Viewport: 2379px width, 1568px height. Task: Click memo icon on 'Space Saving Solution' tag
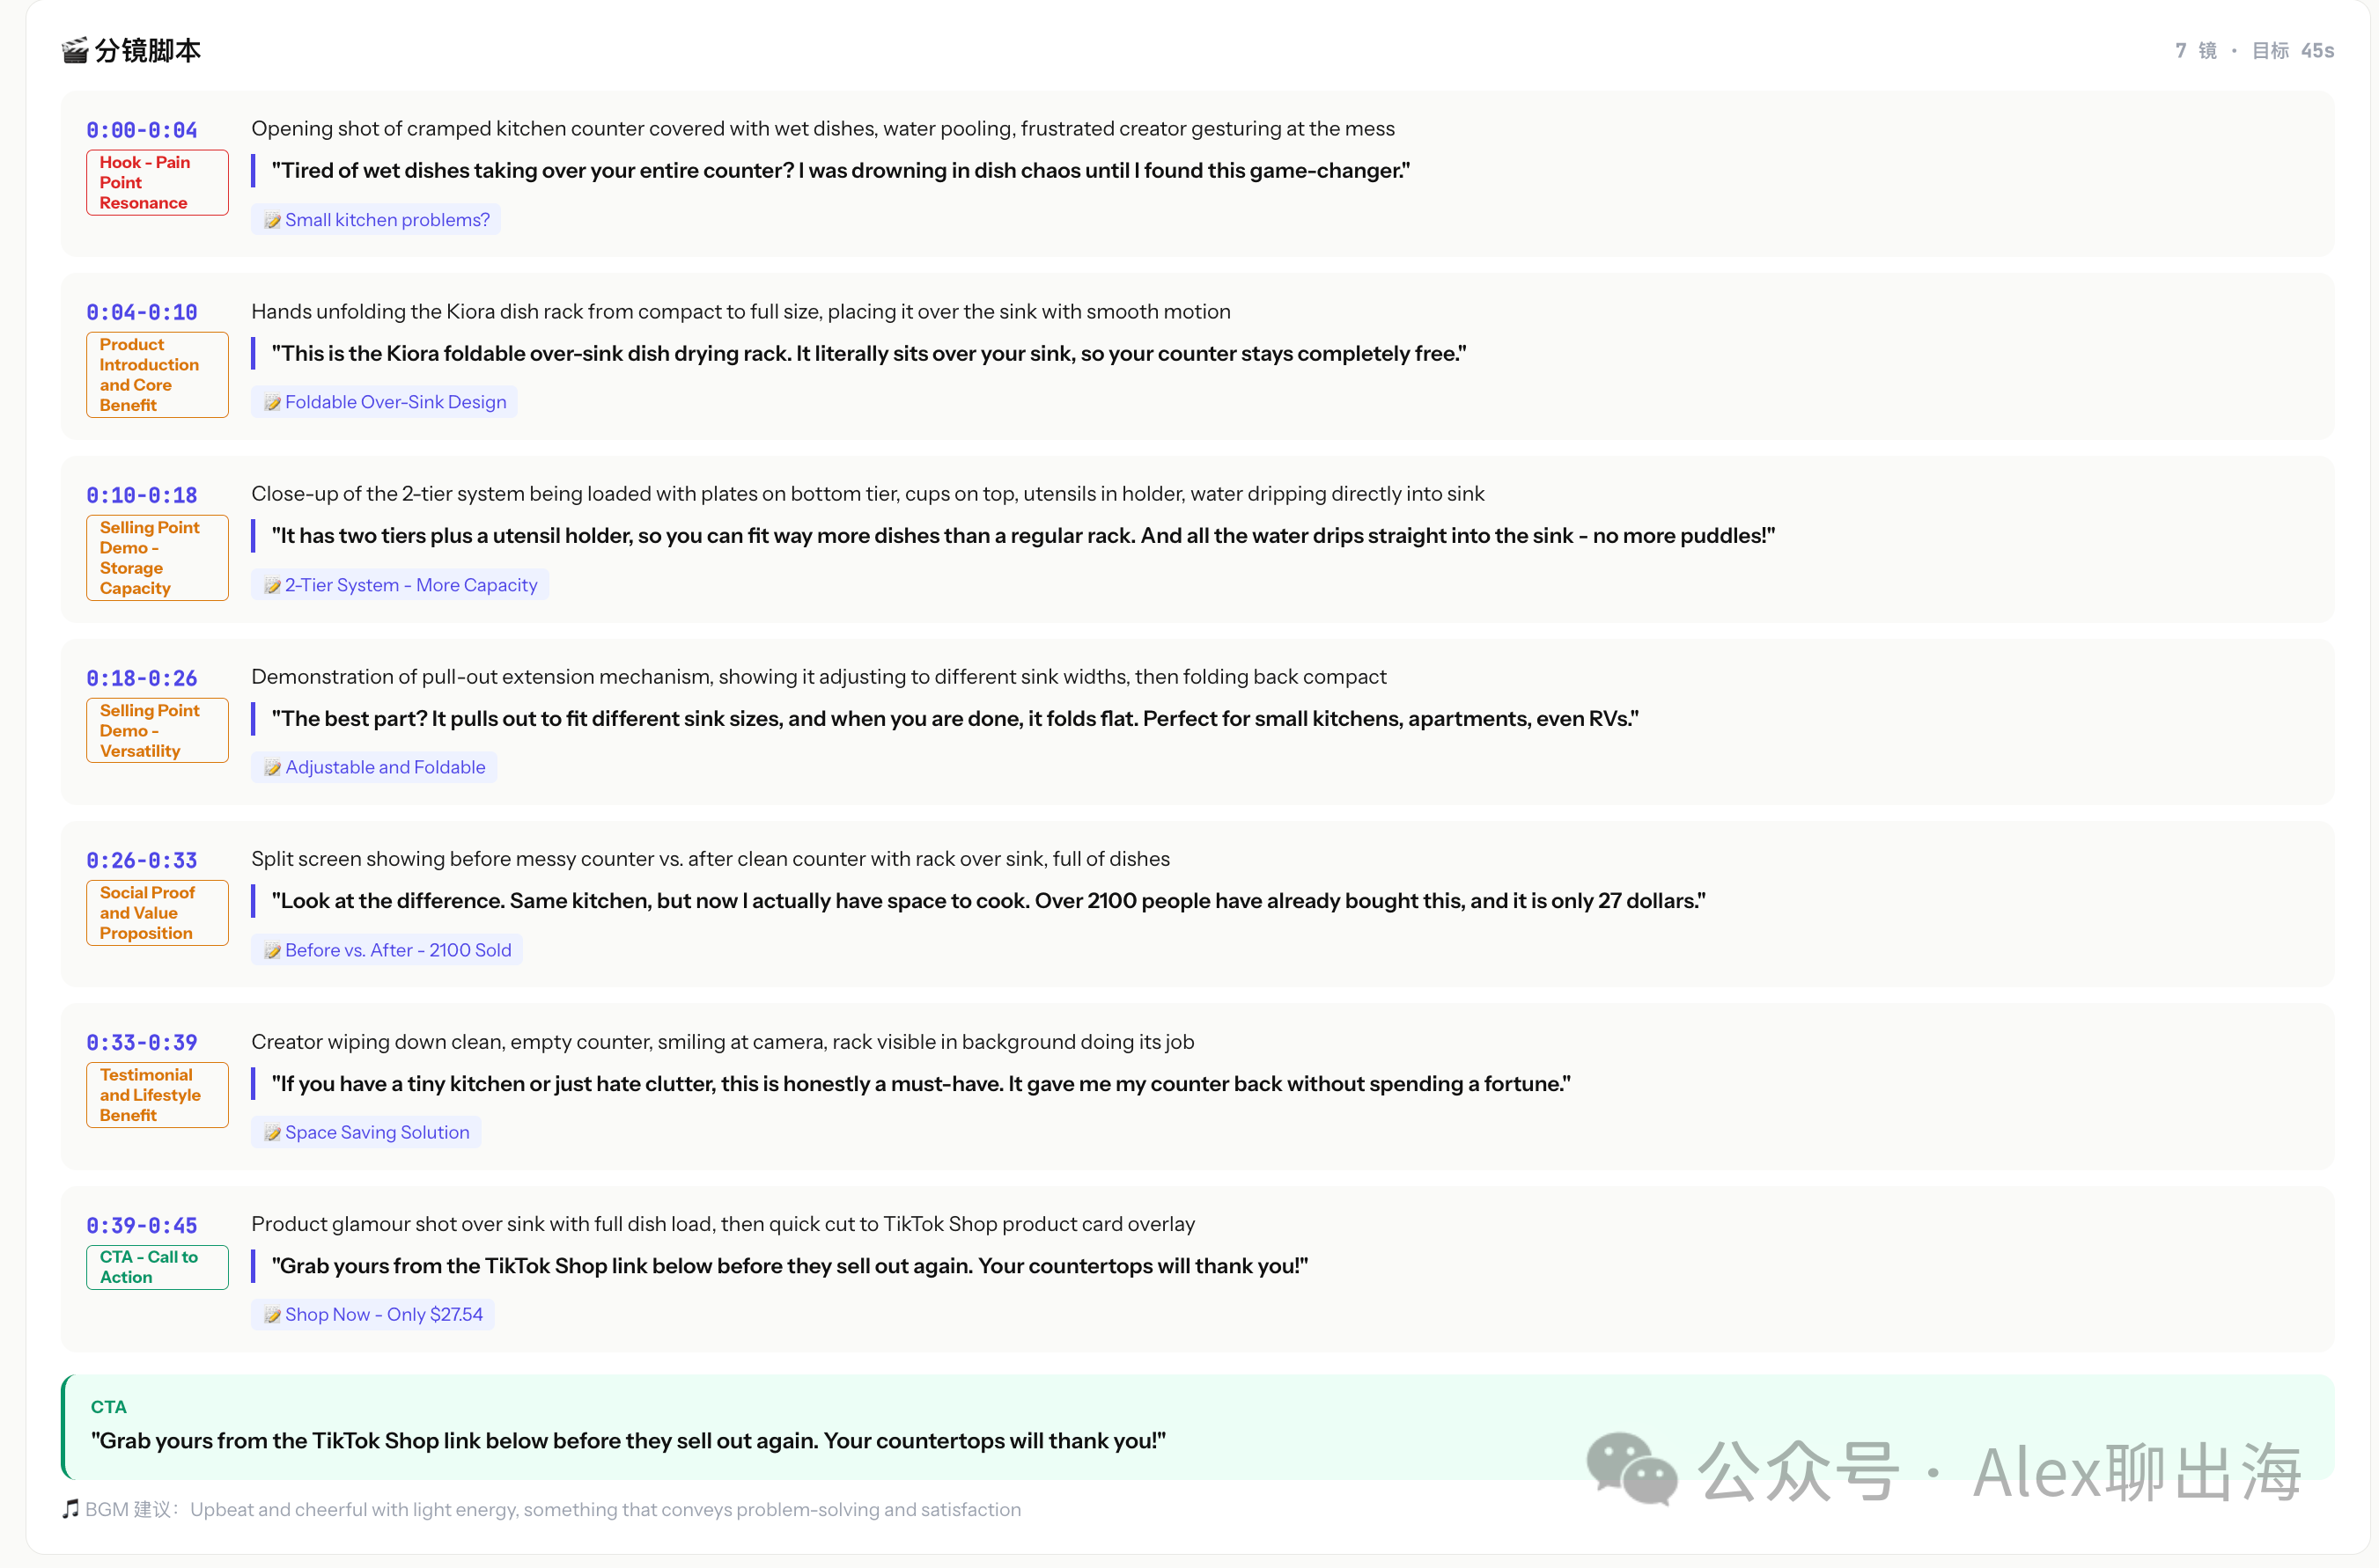[x=272, y=1133]
